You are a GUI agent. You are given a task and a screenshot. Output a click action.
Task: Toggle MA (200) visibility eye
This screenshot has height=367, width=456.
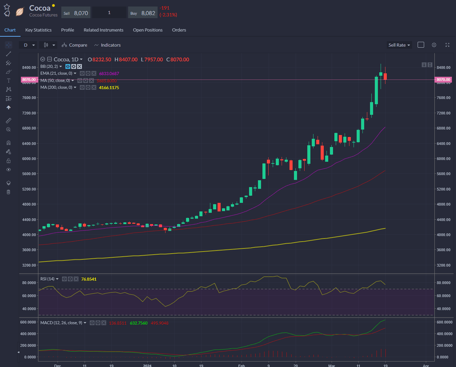pos(82,87)
